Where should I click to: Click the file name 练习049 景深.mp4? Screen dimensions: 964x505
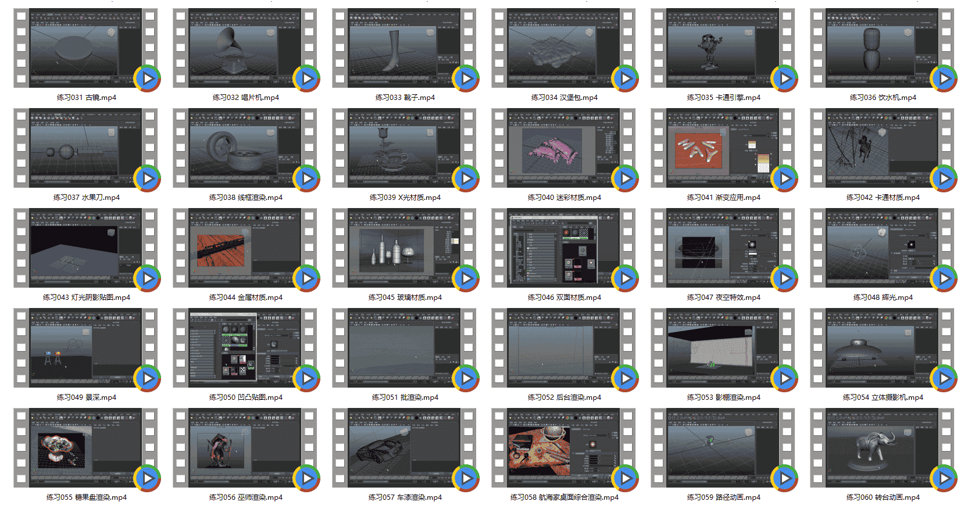[x=87, y=397]
